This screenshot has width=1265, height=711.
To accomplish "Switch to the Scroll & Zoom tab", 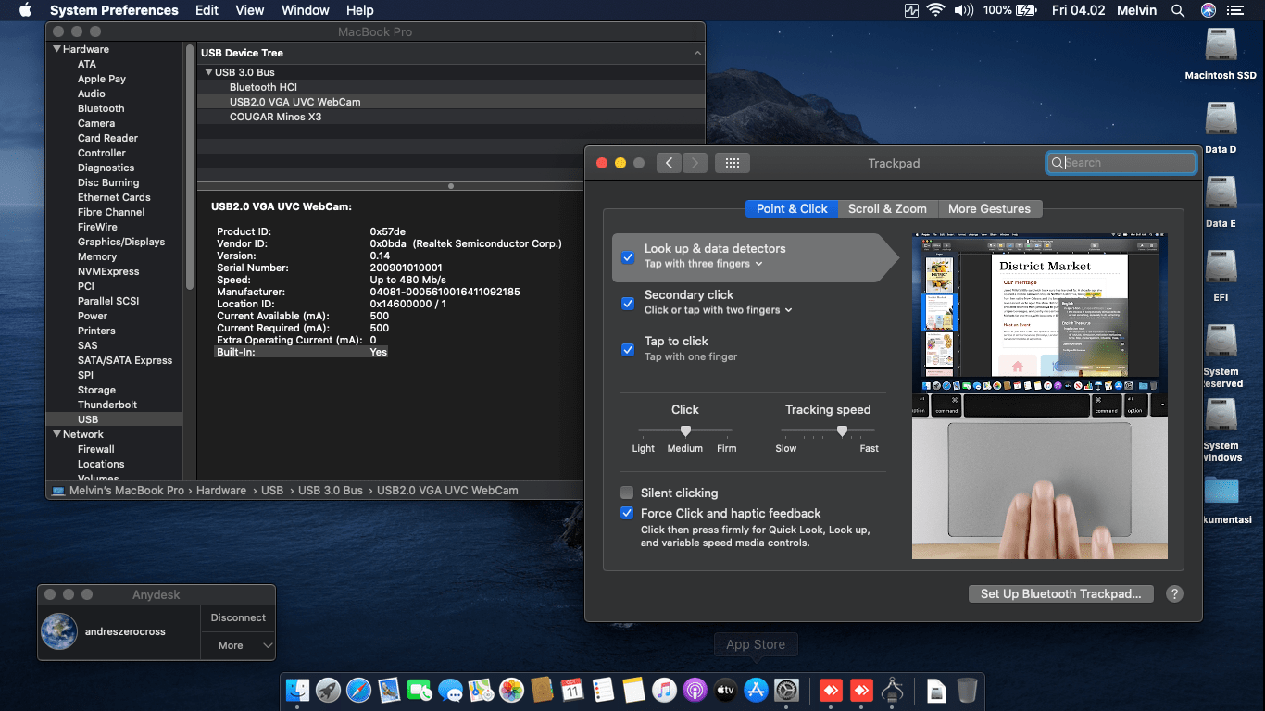I will pyautogui.click(x=887, y=208).
